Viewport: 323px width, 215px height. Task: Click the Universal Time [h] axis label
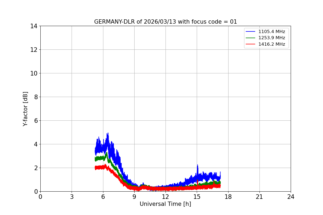click(x=165, y=204)
